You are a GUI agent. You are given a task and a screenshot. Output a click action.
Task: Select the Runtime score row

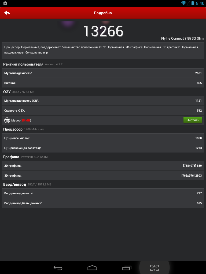pyautogui.click(x=103, y=83)
